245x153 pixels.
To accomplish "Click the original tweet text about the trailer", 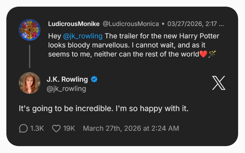I will point(134,45).
